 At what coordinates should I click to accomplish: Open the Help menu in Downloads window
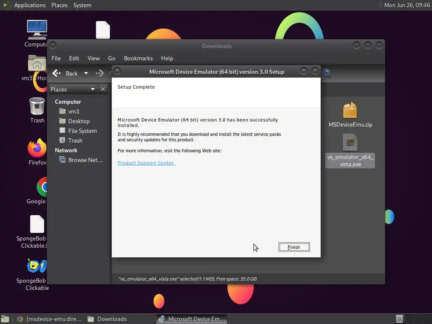167,58
